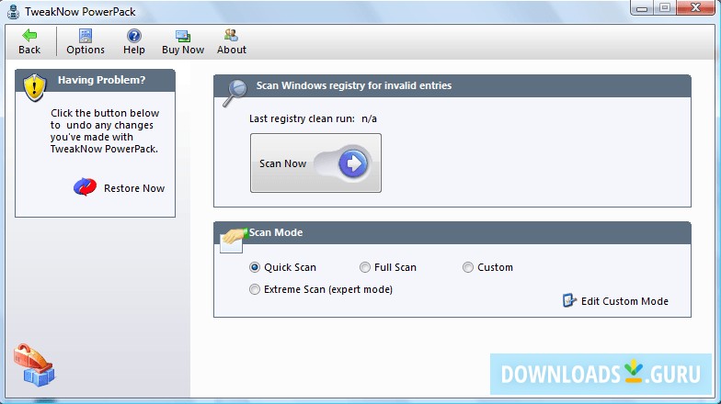
Task: Click the Scan Mode hand icon
Action: (234, 240)
